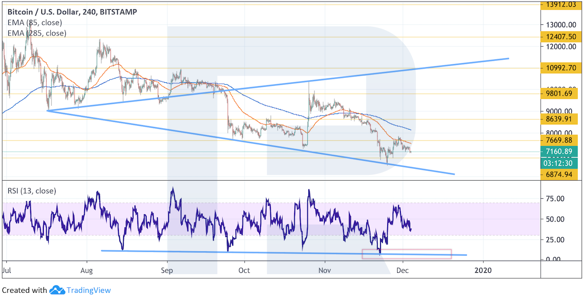Image resolution: width=584 pixels, height=301 pixels.
Task: Click the 10992.70 price level label
Action: (561, 68)
